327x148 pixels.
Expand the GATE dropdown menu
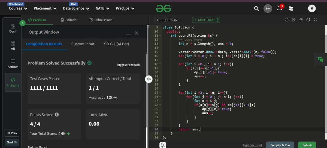102,8
